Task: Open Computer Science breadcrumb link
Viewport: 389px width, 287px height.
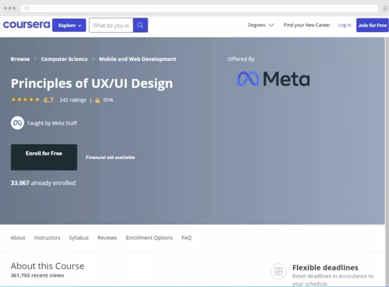Action: pos(64,59)
